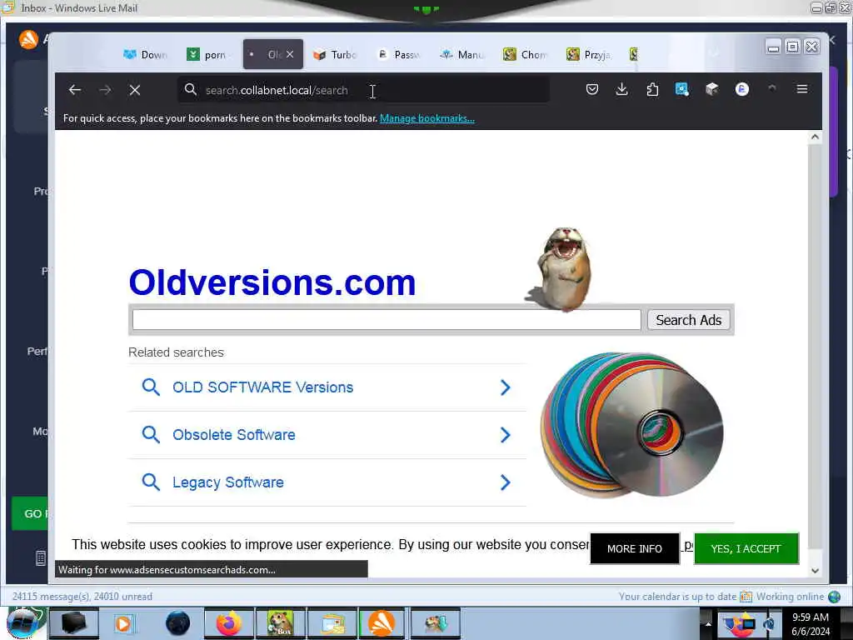Open the black box taskbar app

(73, 623)
